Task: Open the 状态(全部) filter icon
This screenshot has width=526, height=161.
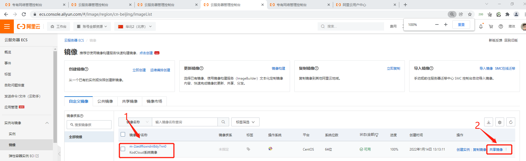Action: point(377,135)
